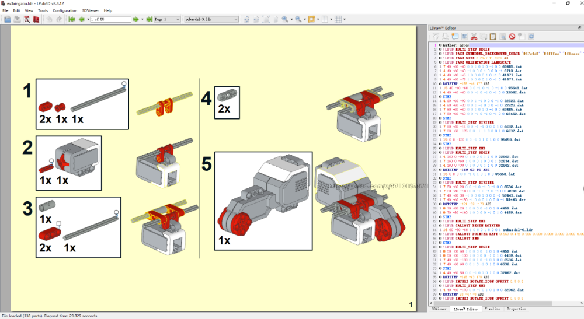The height and width of the screenshot is (319, 584).
Task: Click the Cut scissors icon in LDraw Editor
Action: point(474,36)
